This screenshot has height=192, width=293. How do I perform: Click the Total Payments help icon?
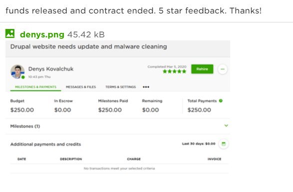(221, 101)
